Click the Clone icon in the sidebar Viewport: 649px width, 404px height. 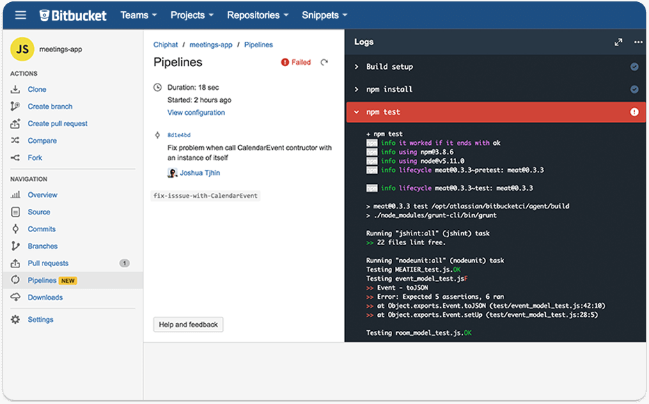[x=15, y=89]
